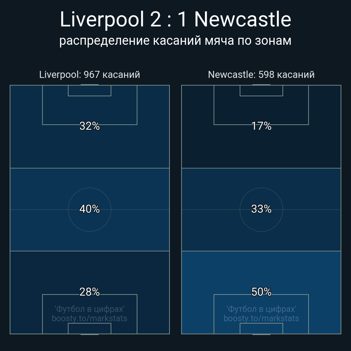351x351 pixels.
Task: Click the 28% label on Liverpool pitch
Action: click(x=90, y=292)
